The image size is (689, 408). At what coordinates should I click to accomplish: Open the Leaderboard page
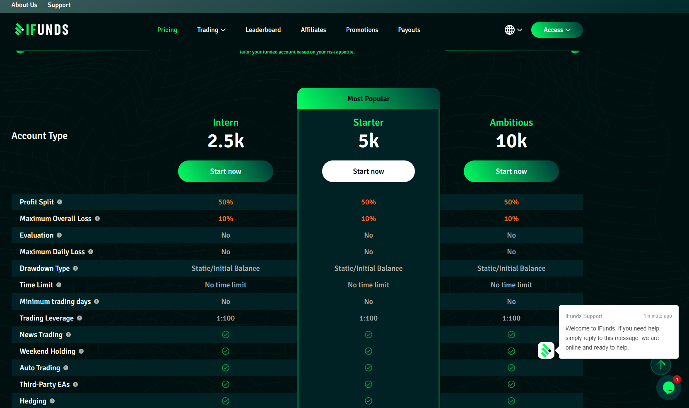263,30
